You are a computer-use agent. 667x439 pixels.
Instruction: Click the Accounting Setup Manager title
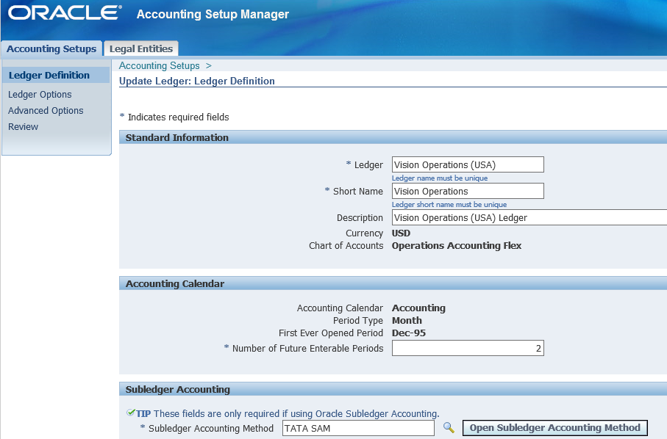[213, 15]
